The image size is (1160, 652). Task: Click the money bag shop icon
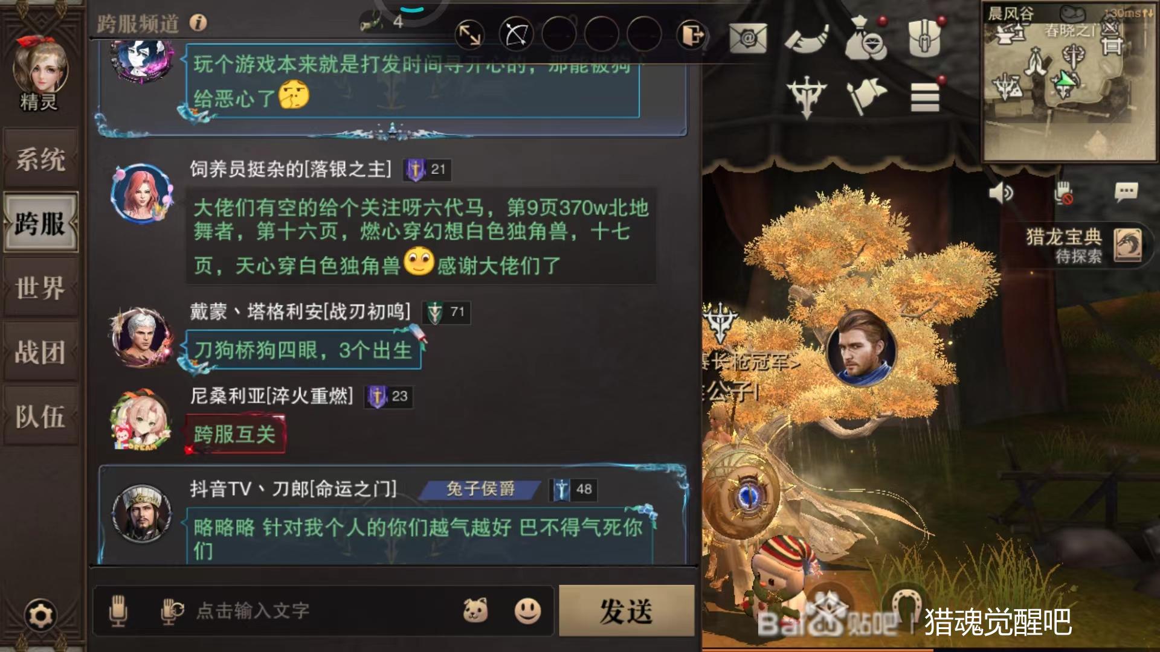(865, 37)
